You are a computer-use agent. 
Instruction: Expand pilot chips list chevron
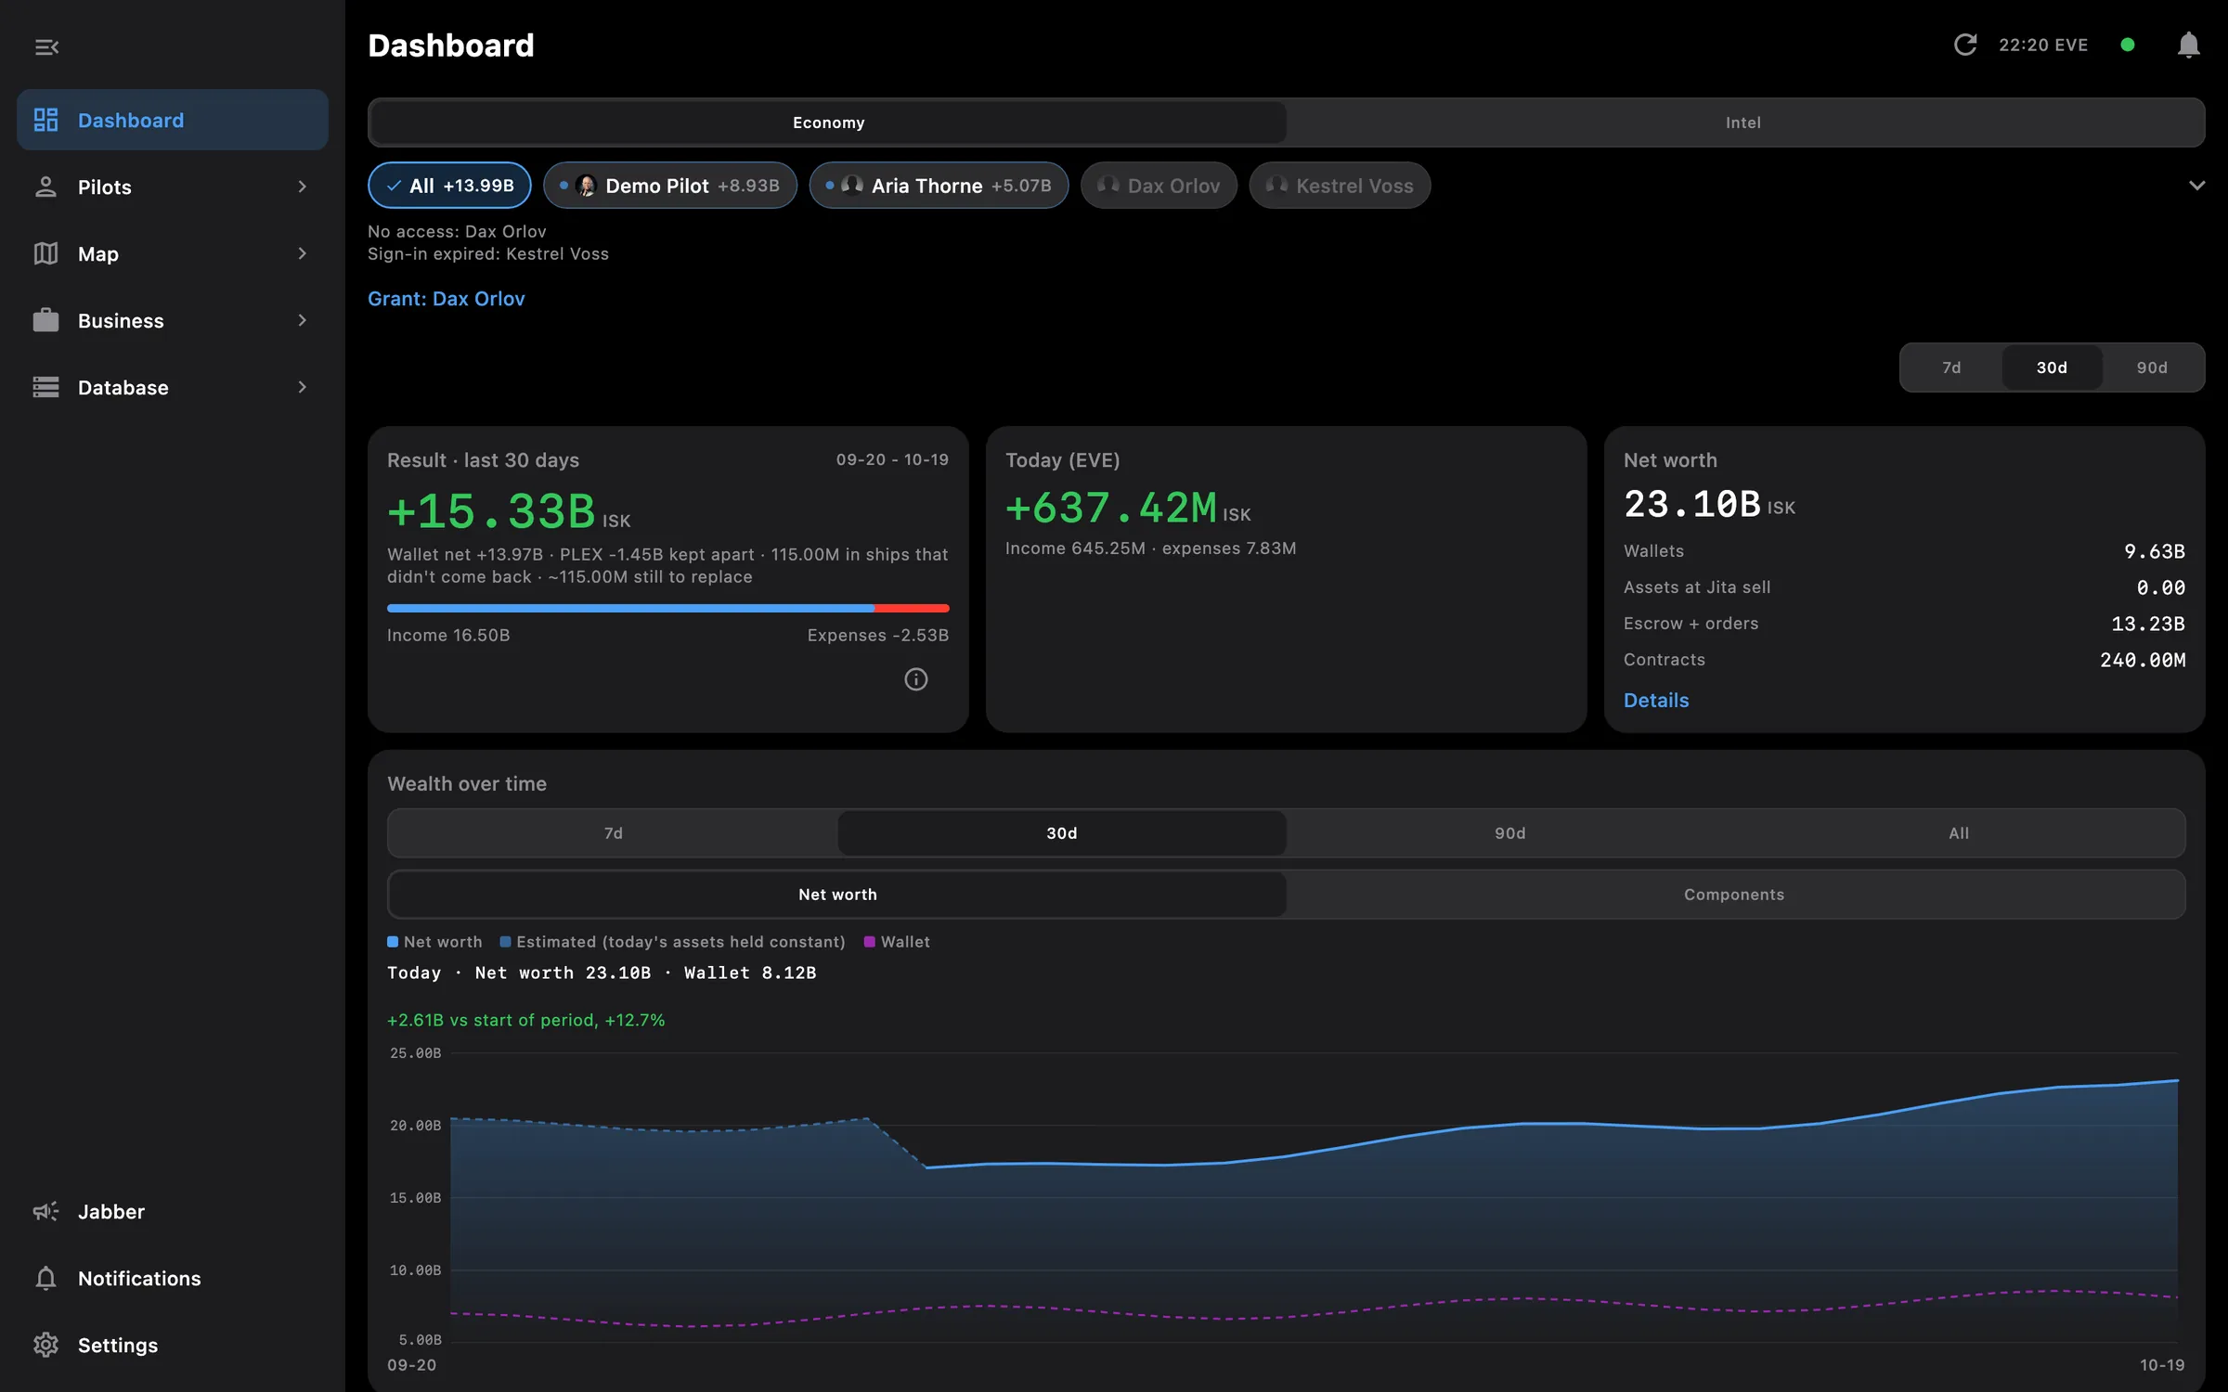2196,186
